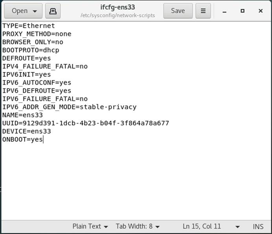272x234 pixels.
Task: Place cursor on NAME=ens33 line
Action: tap(22, 115)
